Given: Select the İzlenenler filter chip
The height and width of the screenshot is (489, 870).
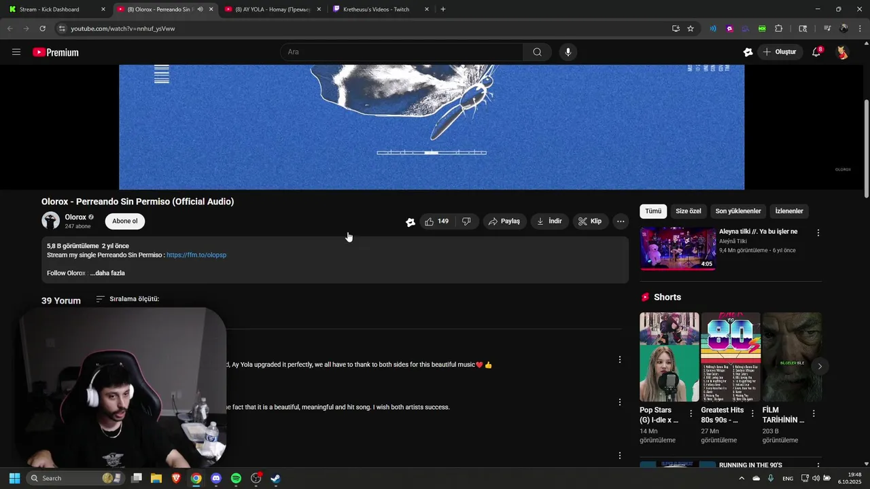Looking at the screenshot, I should pos(789,211).
